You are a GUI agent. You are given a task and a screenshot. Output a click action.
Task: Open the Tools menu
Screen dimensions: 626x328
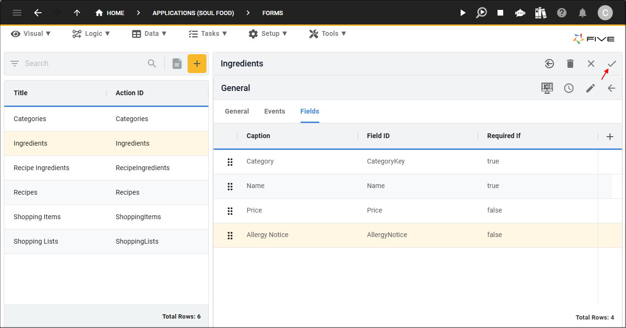[x=328, y=33]
